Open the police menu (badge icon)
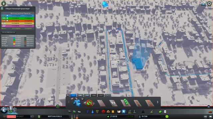Image resolution: width=213 pixels, height=119 pixels. point(113,112)
